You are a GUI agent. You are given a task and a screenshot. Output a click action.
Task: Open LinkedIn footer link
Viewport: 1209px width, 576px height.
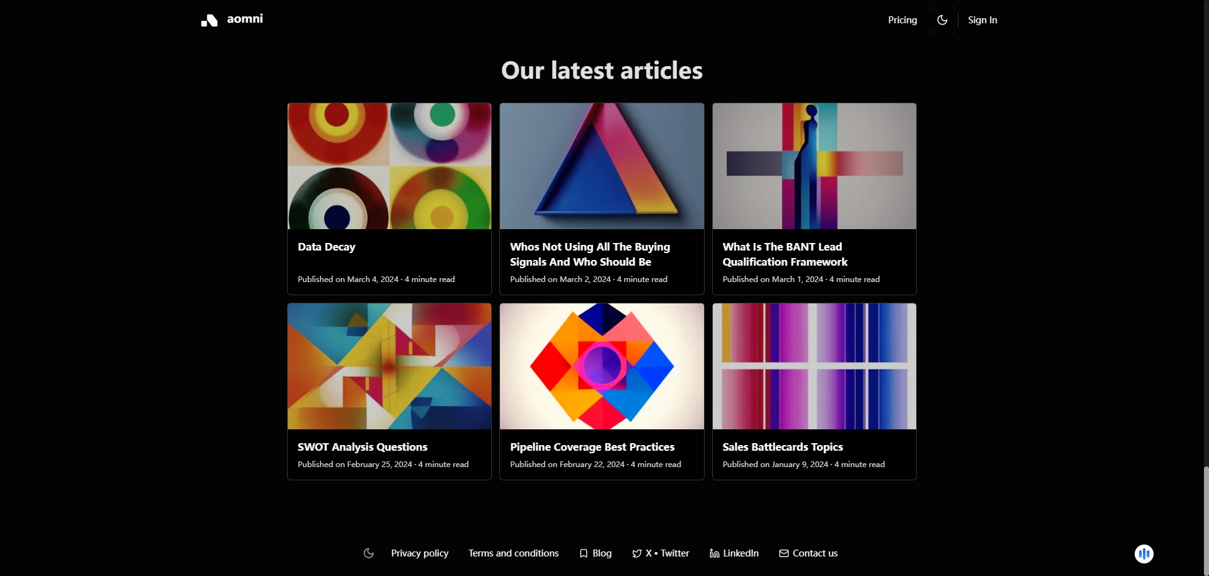coord(741,553)
